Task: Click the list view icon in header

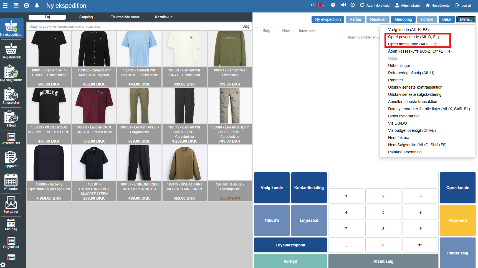Action: pos(16,6)
